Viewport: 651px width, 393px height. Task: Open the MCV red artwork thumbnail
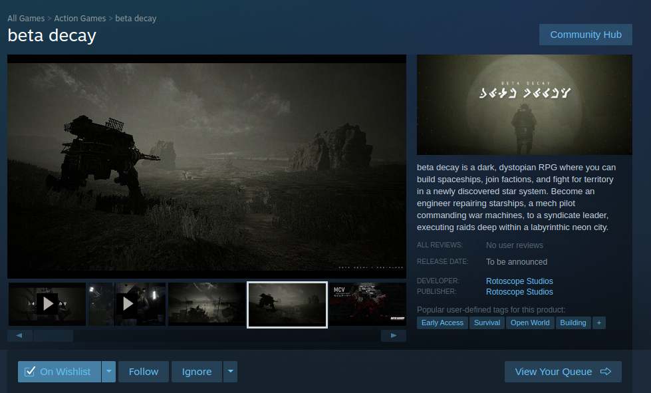368,304
